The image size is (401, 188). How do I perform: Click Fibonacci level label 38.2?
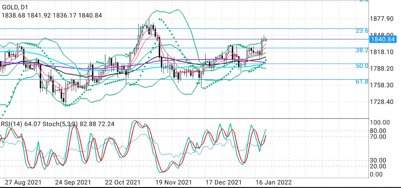(362, 50)
